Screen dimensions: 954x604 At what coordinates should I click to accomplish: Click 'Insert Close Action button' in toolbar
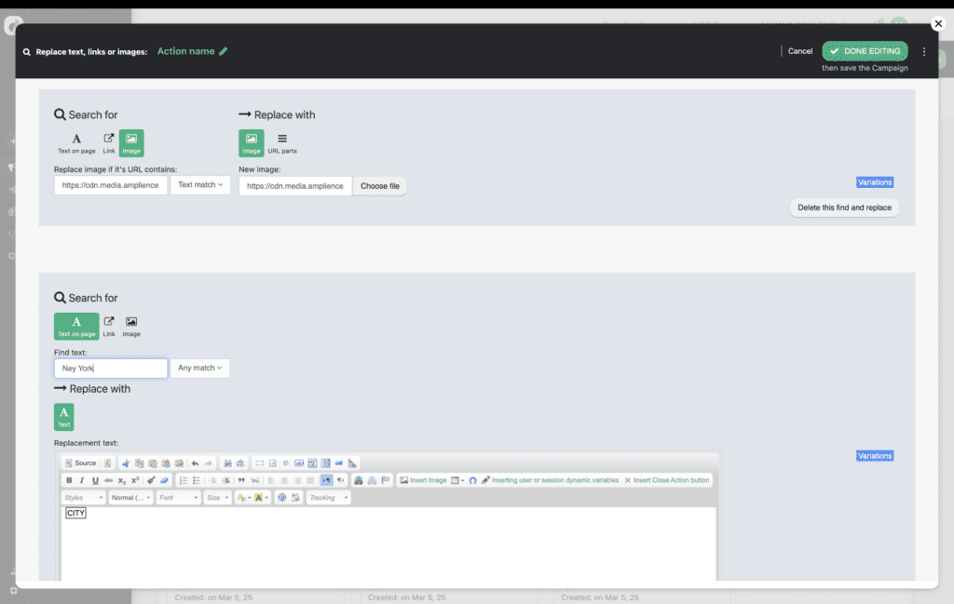pos(666,480)
